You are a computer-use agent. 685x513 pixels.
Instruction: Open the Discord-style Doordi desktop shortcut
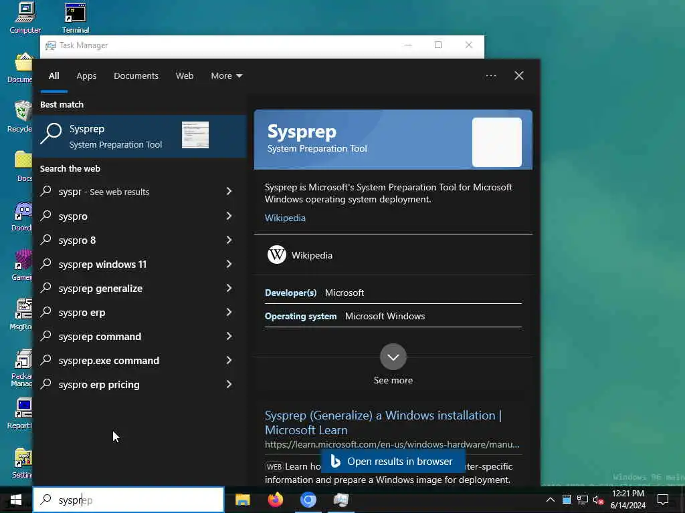point(22,216)
